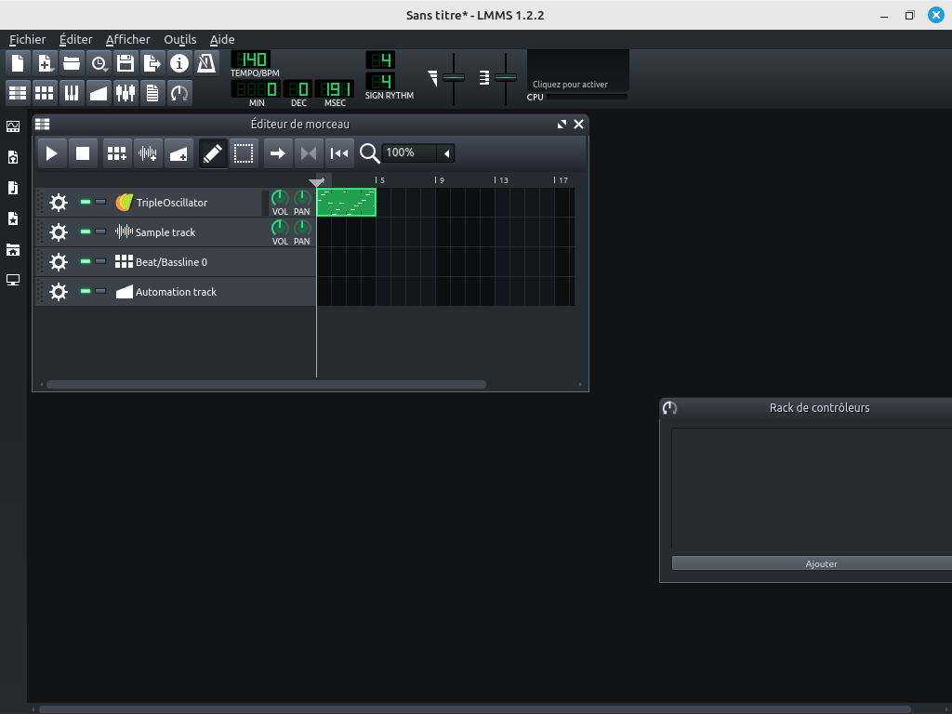Open the Fichier menu

[x=27, y=39]
